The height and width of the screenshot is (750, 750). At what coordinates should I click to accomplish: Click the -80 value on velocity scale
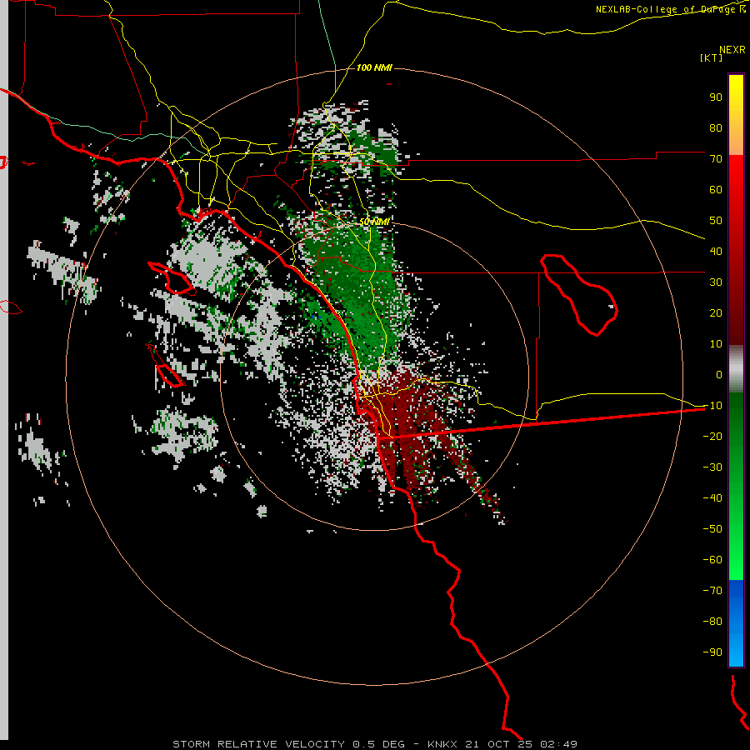[712, 622]
